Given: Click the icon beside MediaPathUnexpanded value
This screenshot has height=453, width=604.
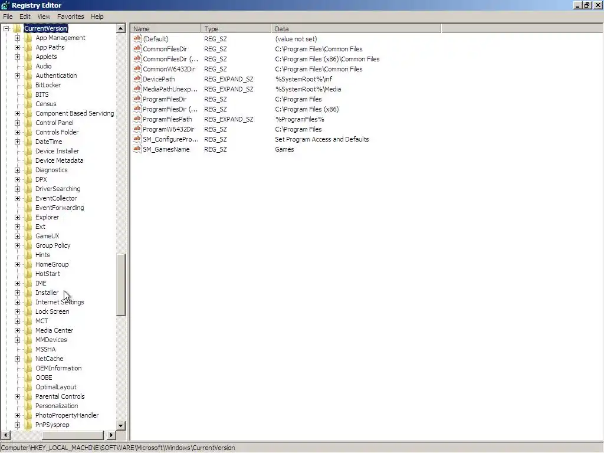Looking at the screenshot, I should pos(137,88).
